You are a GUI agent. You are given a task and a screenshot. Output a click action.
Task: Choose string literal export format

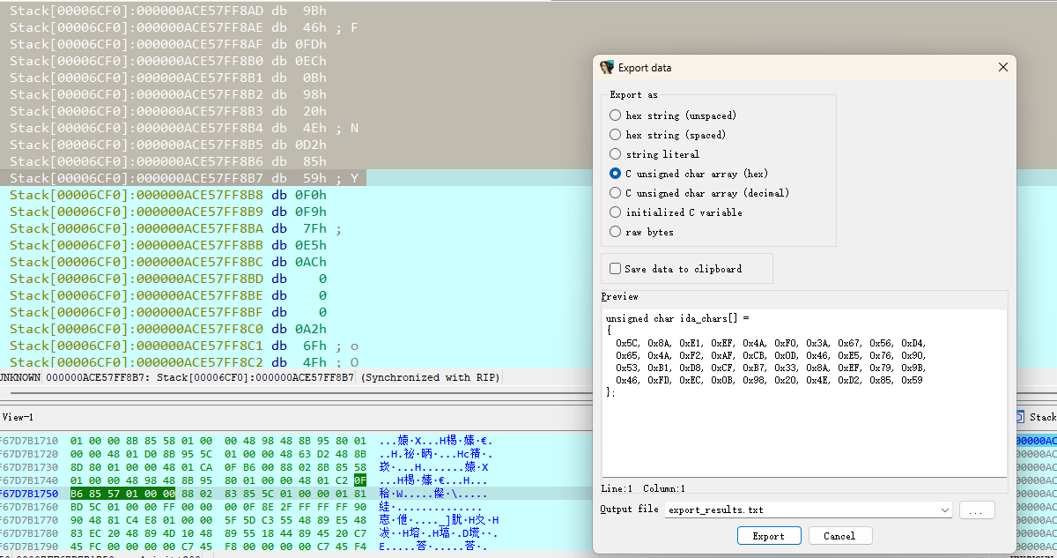pos(615,154)
